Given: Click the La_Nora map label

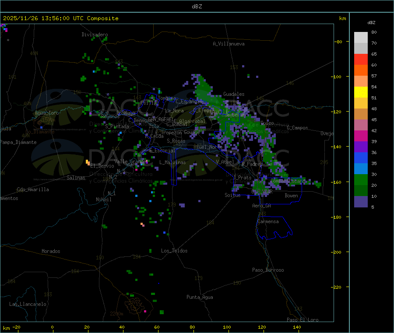Looking at the screenshot, I should click(174, 111).
